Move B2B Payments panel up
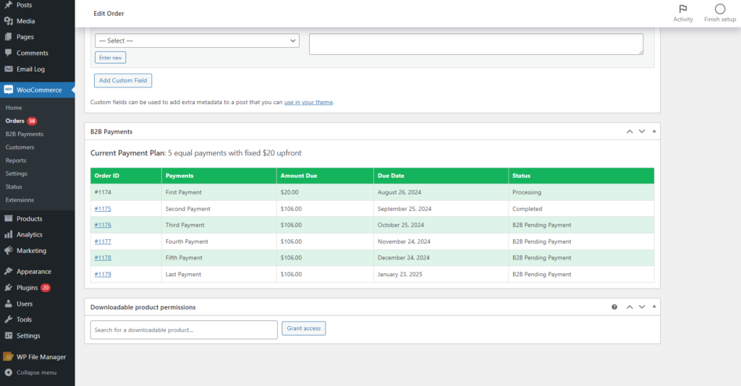Image resolution: width=741 pixels, height=386 pixels. coord(630,132)
